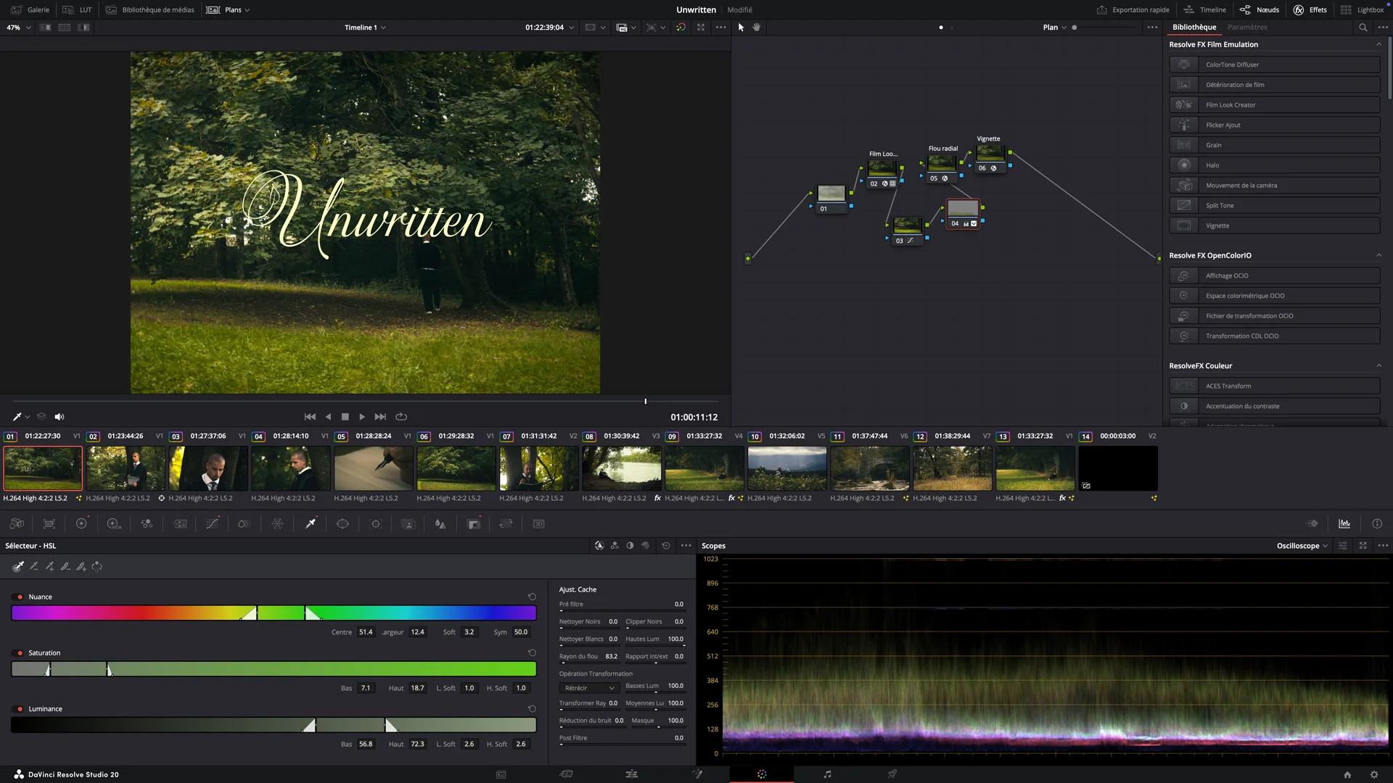Switch to the Paramètres tab

click(1247, 28)
